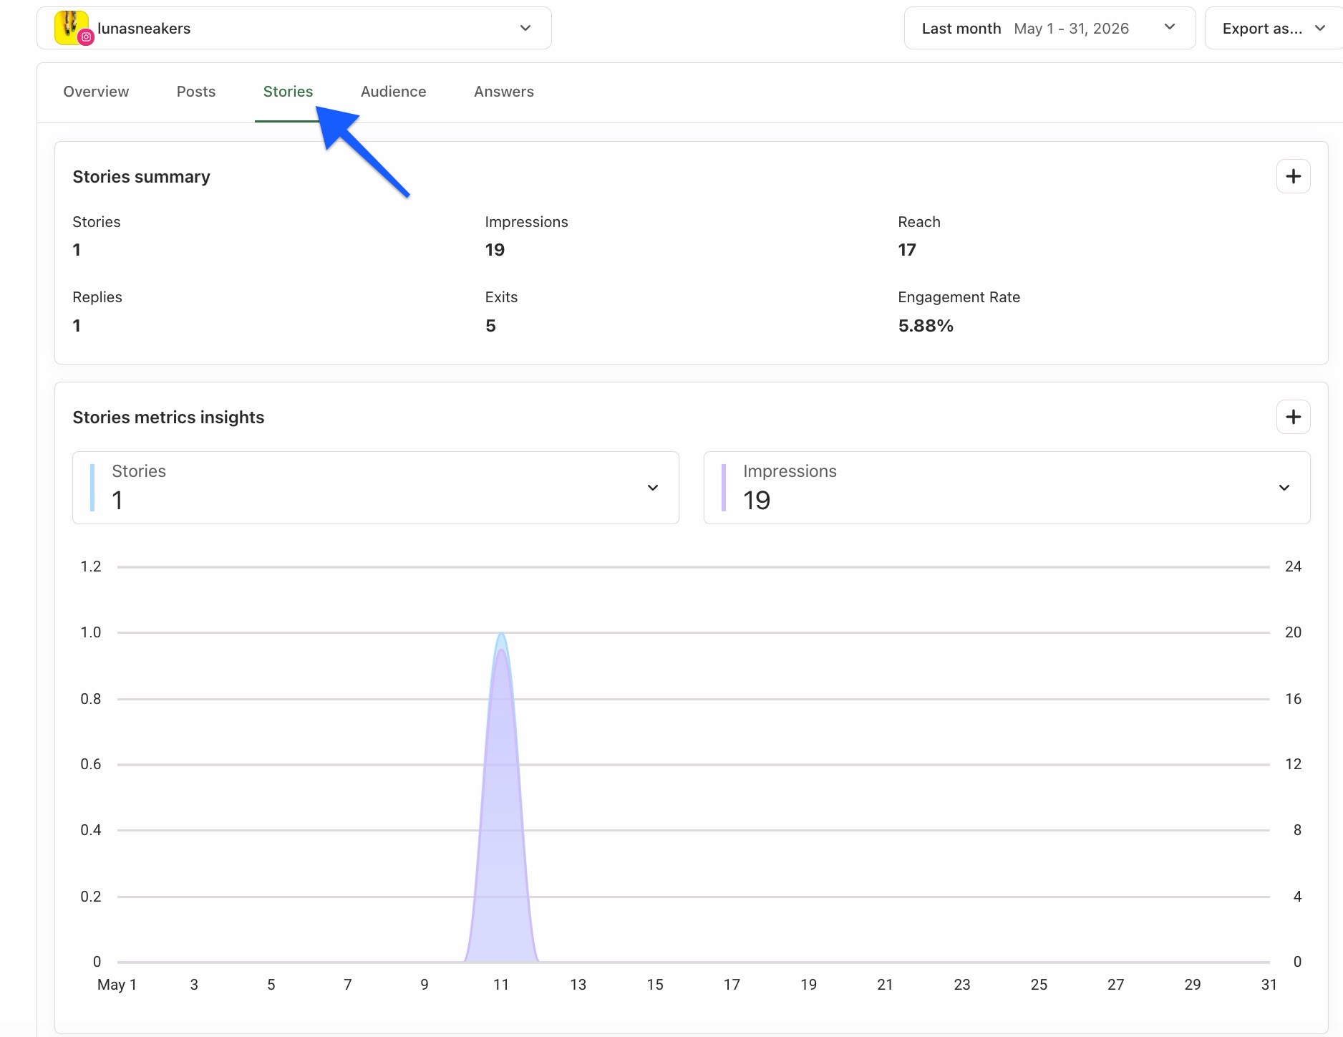
Task: Open the Last month date range dropdown
Action: coord(1049,28)
